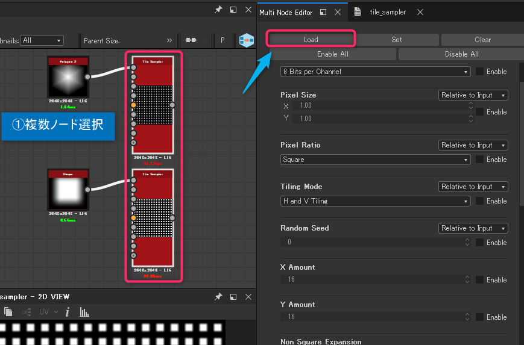Screen dimensions: 524x345
Task: Click output connector of upper Tile Sampler
Action: (x=172, y=105)
